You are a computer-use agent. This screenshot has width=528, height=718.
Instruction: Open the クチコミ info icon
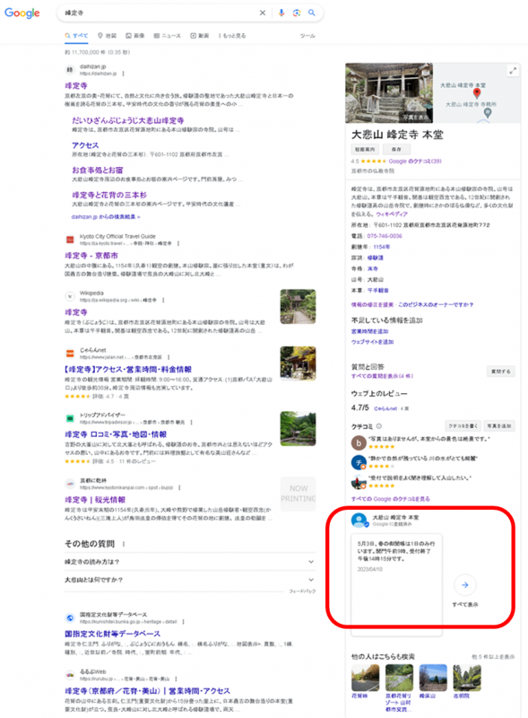pyautogui.click(x=379, y=426)
